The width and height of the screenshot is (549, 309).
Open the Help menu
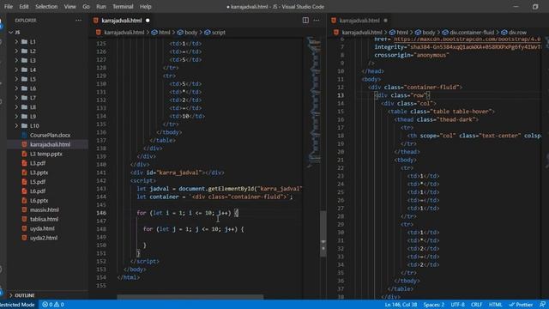coord(145,7)
